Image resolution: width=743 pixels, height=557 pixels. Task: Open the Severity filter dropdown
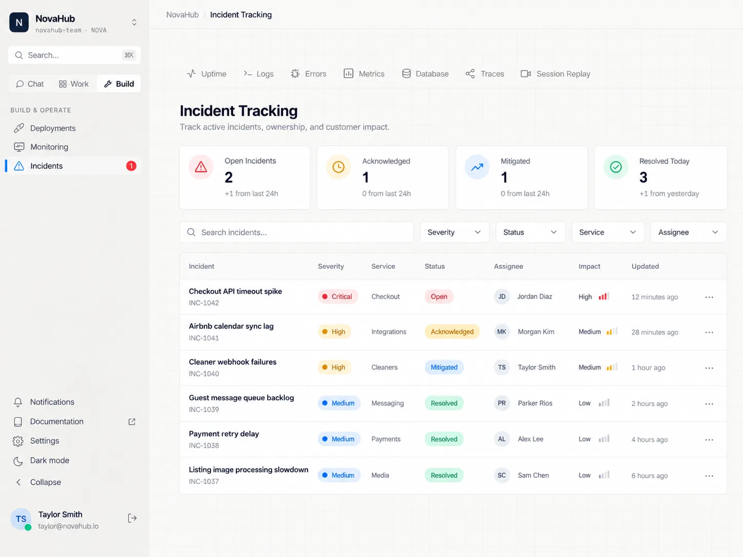coord(454,232)
